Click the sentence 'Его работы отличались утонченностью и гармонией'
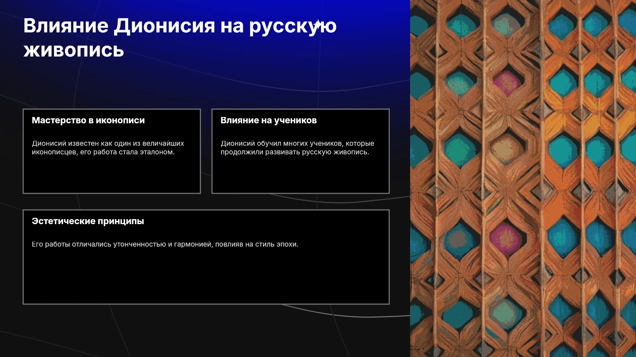Image resolution: width=636 pixels, height=357 pixels. tap(122, 244)
